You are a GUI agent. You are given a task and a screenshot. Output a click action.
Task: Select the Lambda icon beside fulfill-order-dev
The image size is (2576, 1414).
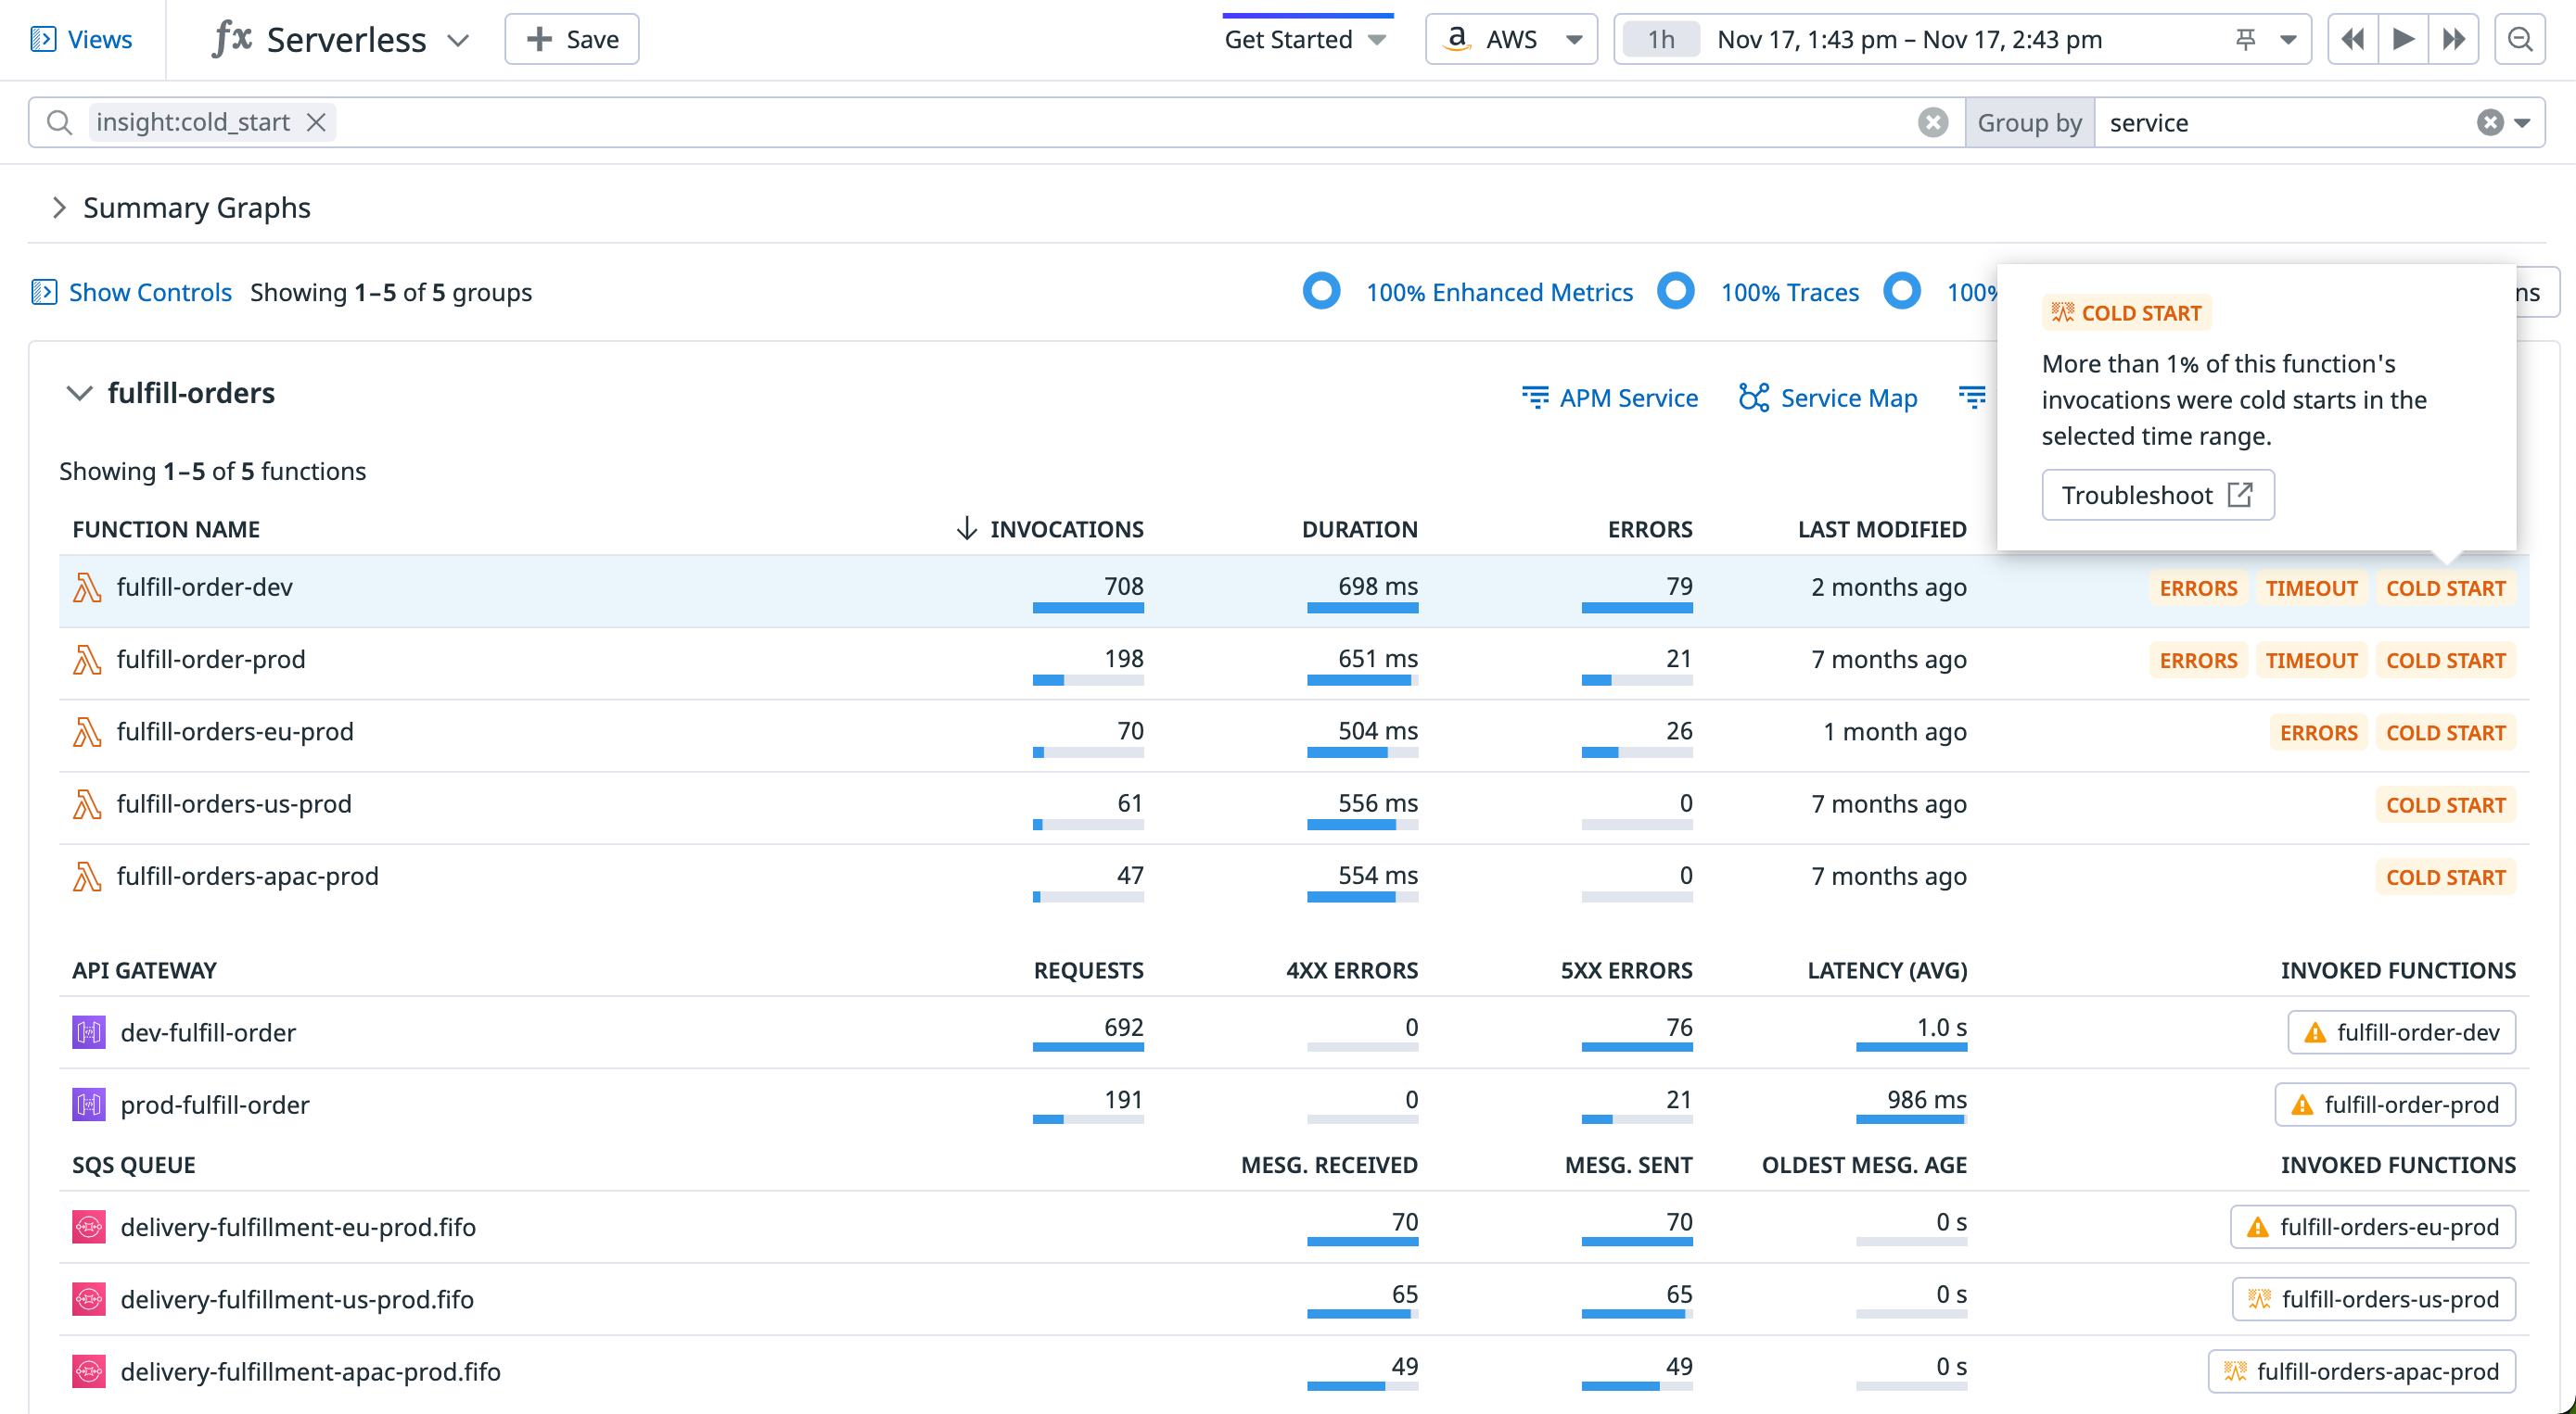pos(88,587)
